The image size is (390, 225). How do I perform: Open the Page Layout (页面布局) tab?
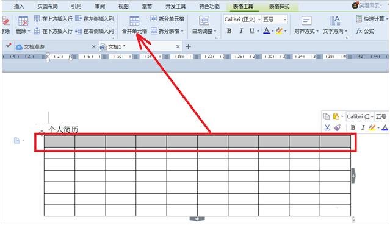[x=48, y=6]
